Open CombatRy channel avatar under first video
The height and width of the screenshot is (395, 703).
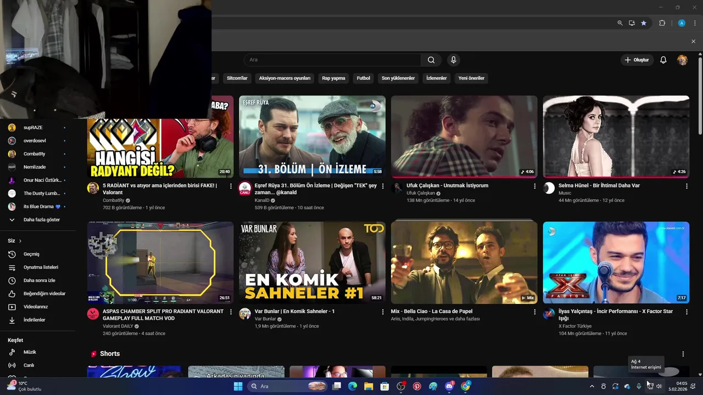click(93, 188)
